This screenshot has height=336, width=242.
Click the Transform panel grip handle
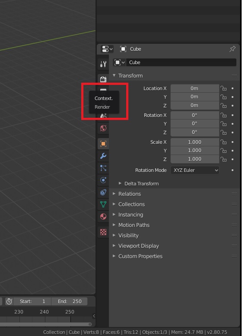[234, 75]
